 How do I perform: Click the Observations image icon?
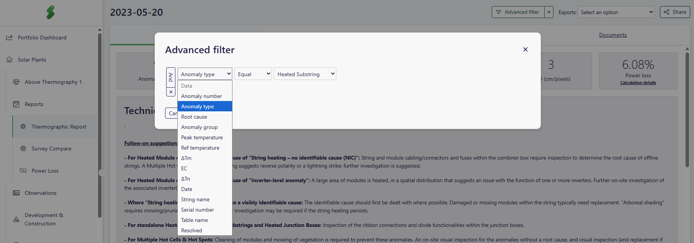click(x=16, y=193)
